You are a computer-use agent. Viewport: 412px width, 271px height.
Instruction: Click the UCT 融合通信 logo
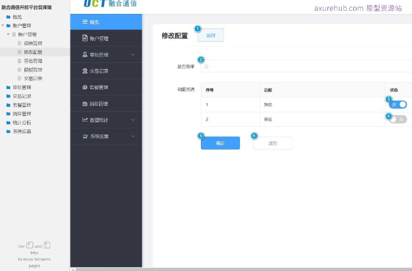click(110, 4)
